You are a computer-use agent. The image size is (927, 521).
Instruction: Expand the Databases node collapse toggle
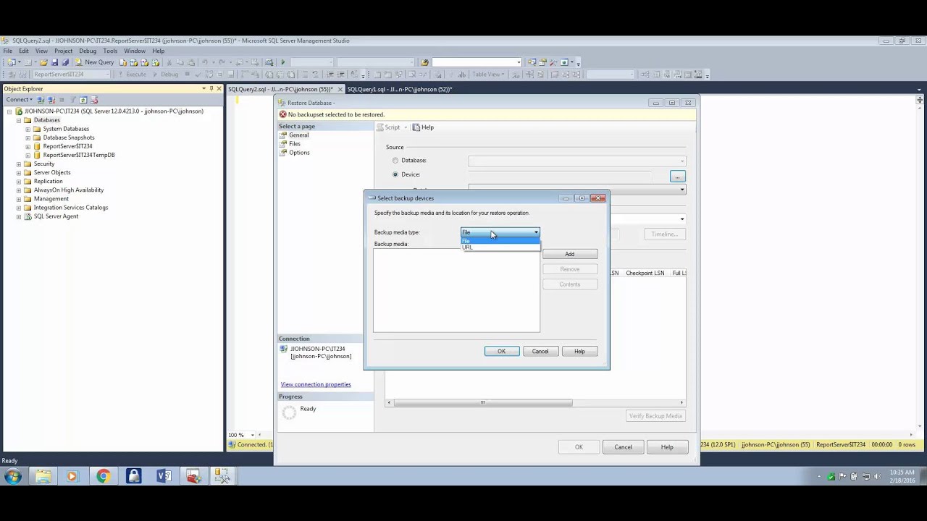(19, 120)
